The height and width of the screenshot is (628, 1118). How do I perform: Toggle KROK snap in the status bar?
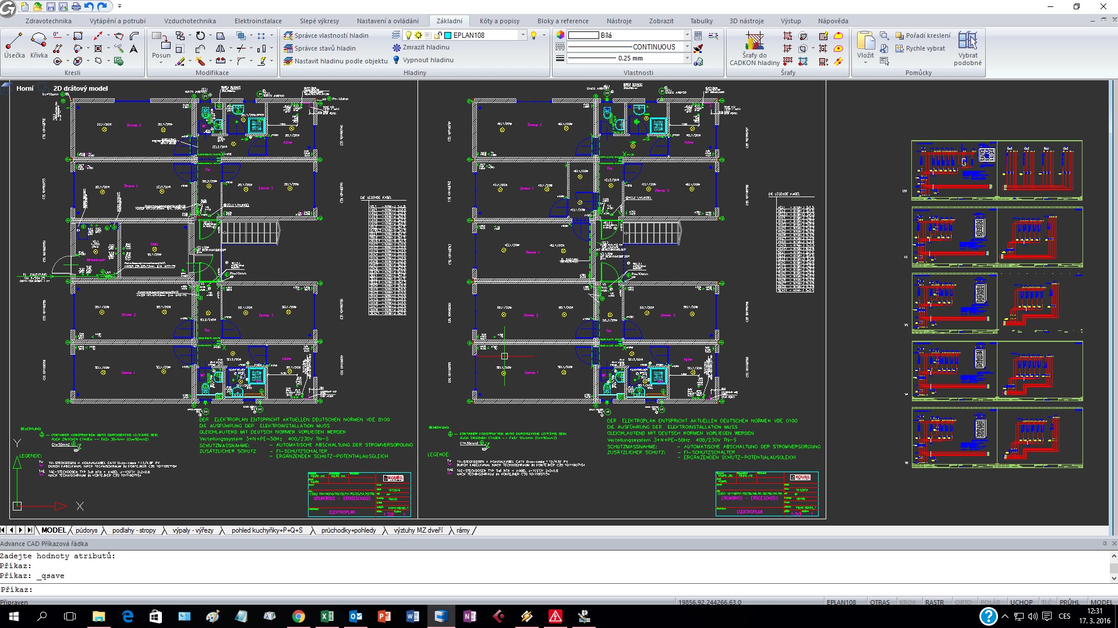tap(908, 602)
